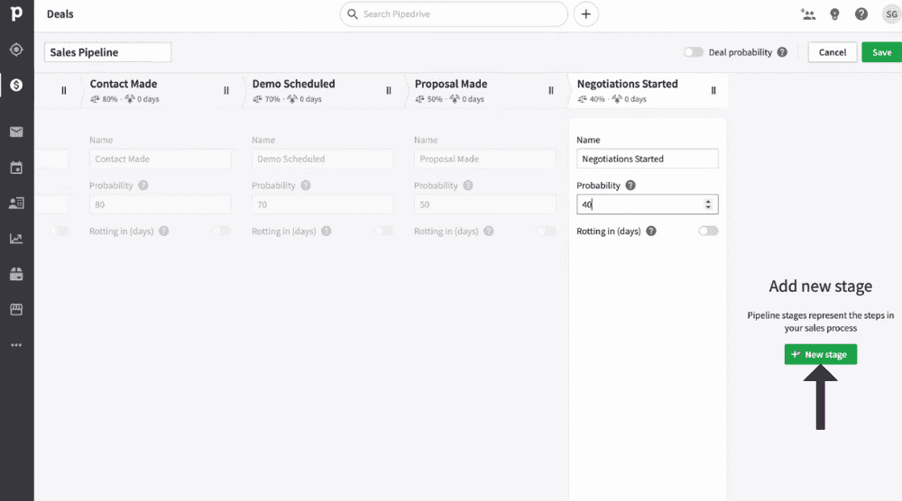Click the Probability field showing 40

coord(647,205)
